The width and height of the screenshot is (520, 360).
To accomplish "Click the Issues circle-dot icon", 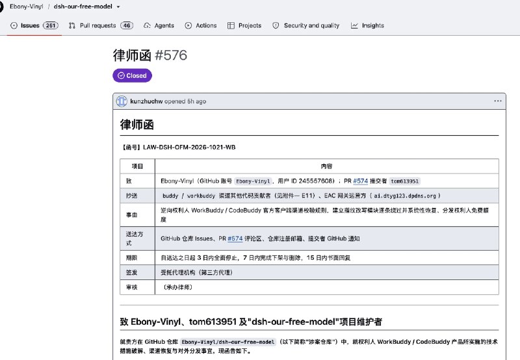I will [14, 25].
